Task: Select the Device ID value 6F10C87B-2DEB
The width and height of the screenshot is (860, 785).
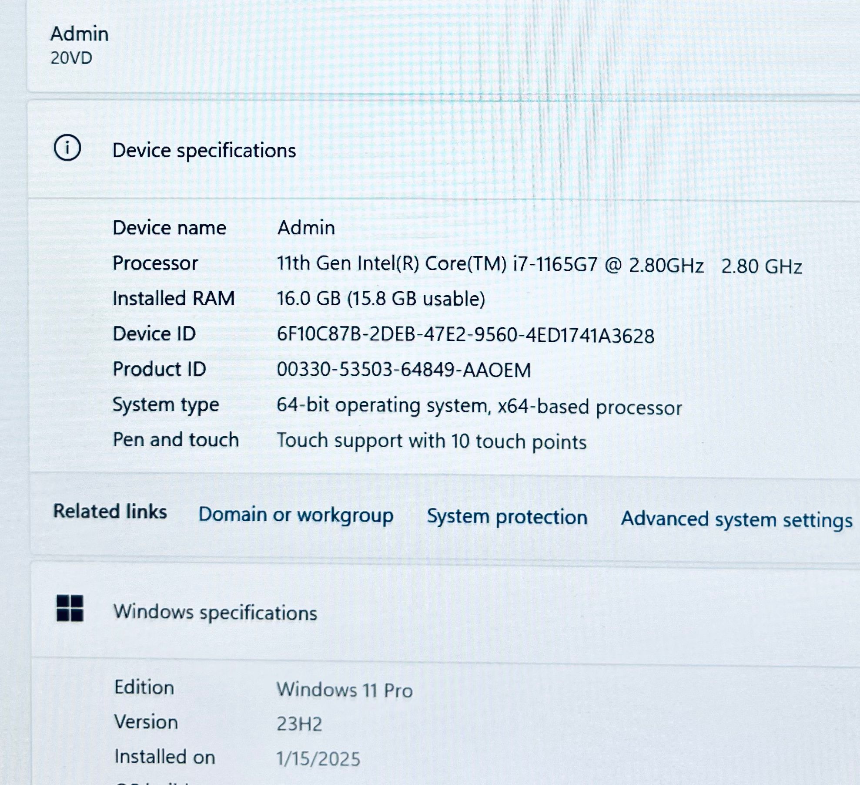Action: (x=465, y=335)
